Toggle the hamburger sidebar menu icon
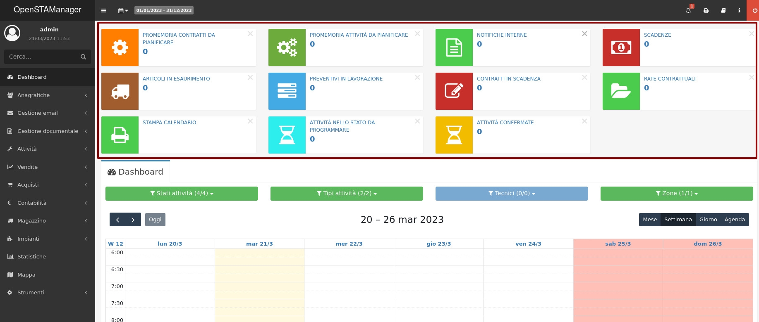This screenshot has width=759, height=322. [103, 10]
